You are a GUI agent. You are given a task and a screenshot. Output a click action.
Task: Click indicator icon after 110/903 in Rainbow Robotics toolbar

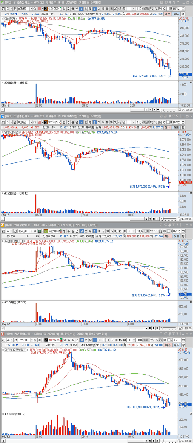[152, 340]
